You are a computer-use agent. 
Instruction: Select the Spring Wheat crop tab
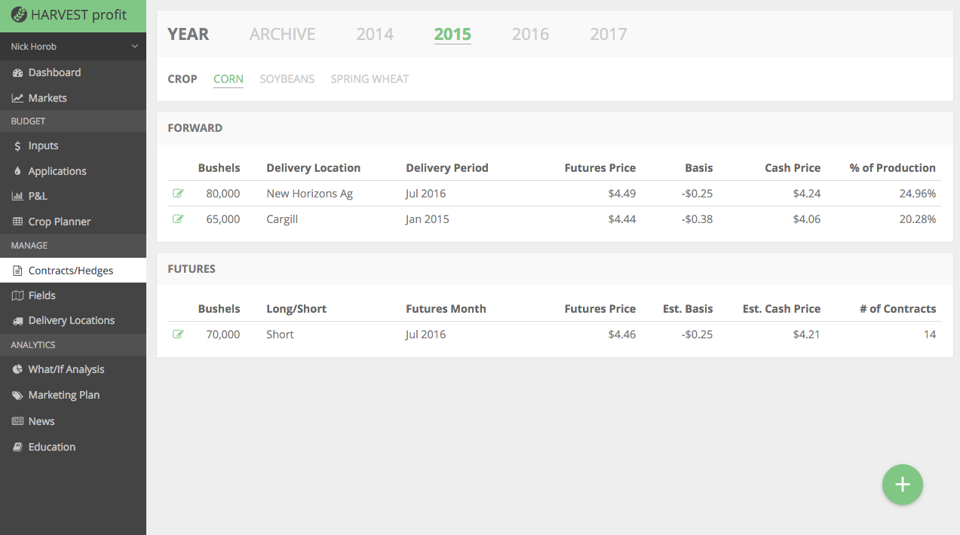[x=370, y=79]
